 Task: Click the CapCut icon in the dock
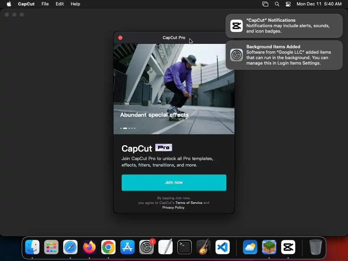[x=288, y=247]
